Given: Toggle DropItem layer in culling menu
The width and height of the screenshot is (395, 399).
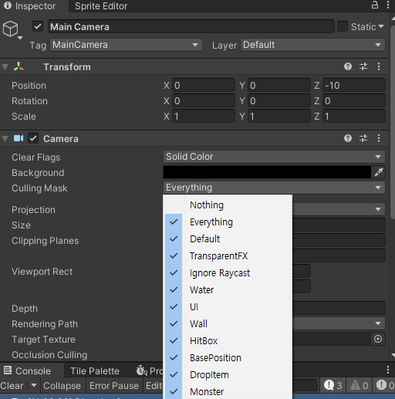Looking at the screenshot, I should [x=228, y=374].
